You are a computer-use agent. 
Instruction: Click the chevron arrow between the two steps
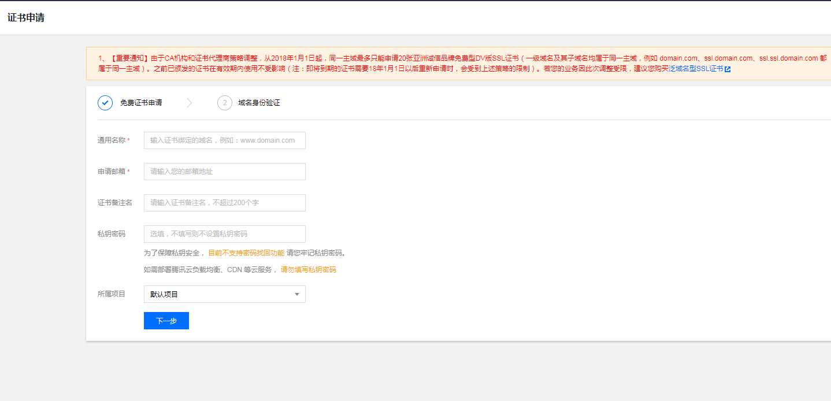tap(190, 103)
